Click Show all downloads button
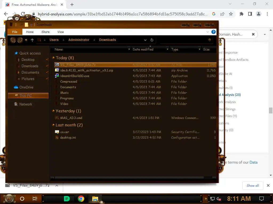The height and width of the screenshot is (204, 273). click(253, 186)
